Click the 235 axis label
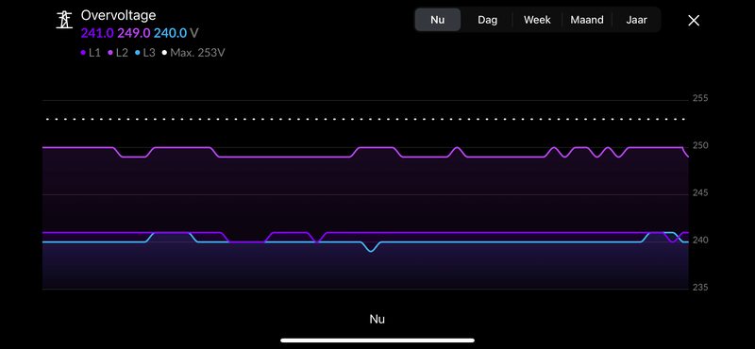 point(700,288)
